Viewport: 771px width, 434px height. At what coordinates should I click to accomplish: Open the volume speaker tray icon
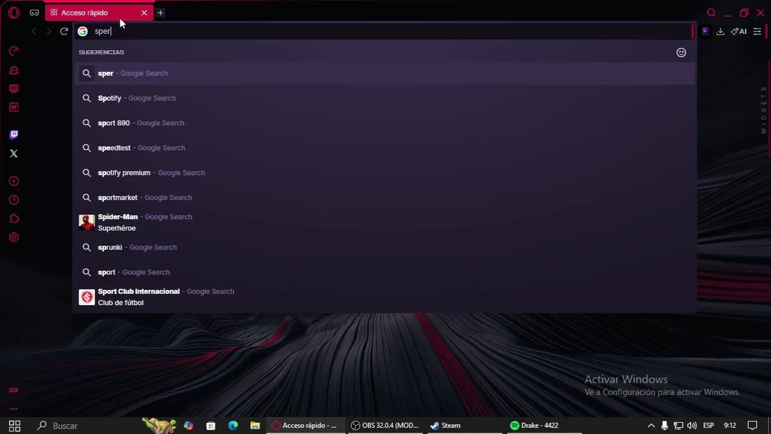(x=691, y=426)
